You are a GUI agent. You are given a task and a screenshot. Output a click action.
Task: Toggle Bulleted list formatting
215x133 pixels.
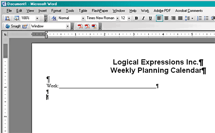[x=206, y=18]
